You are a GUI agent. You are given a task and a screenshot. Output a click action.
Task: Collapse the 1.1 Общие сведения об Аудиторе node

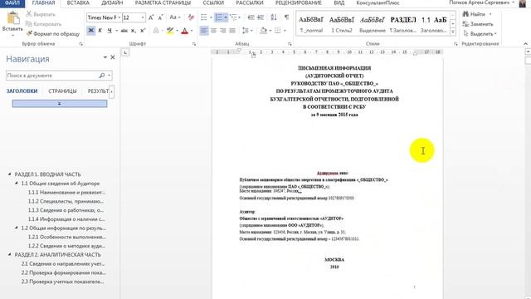[x=17, y=183]
